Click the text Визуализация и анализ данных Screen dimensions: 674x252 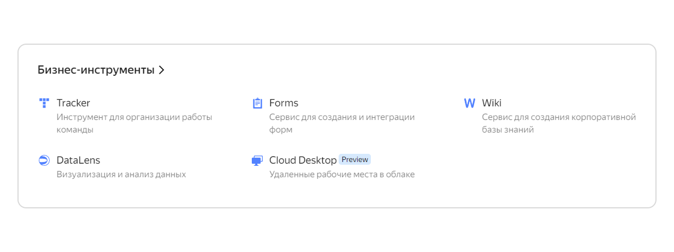[x=121, y=175]
